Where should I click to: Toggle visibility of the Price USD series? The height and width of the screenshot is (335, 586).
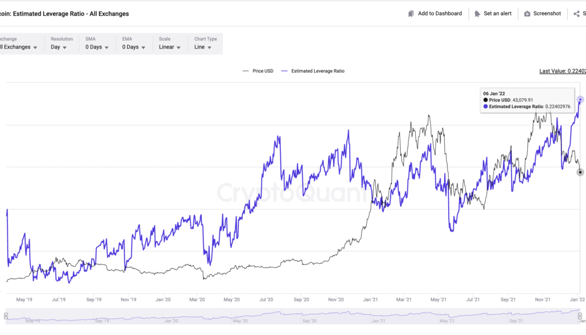click(x=258, y=71)
